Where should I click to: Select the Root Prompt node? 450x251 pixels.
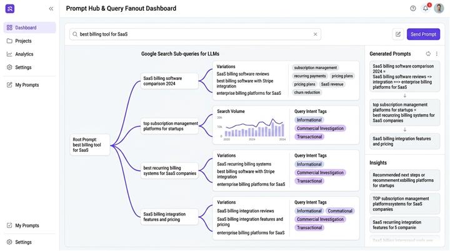click(x=90, y=145)
